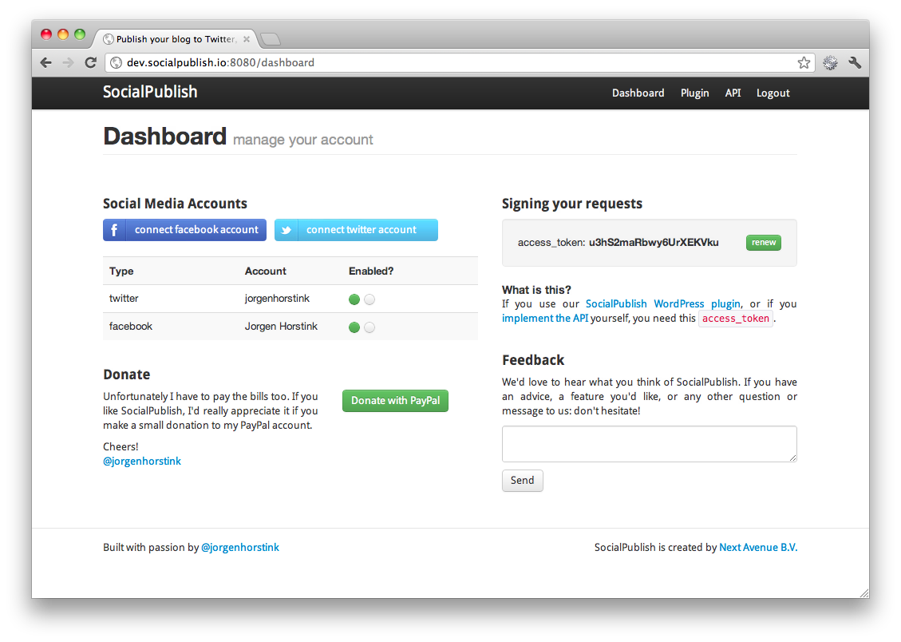The height and width of the screenshot is (642, 901).
Task: Click the red access_token code label
Action: [x=736, y=319]
